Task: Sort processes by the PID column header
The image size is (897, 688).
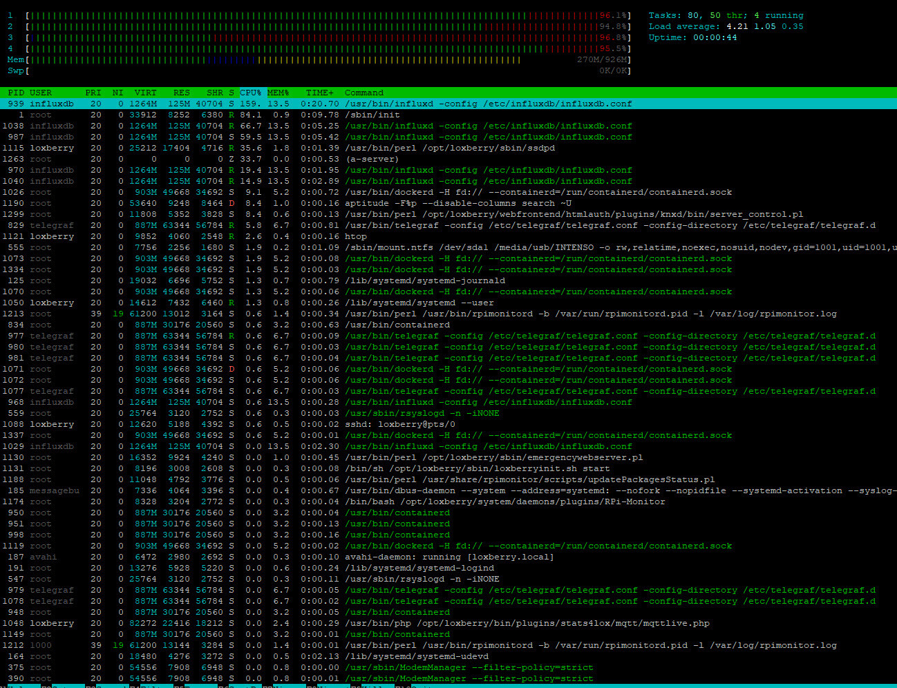Action: (16, 93)
